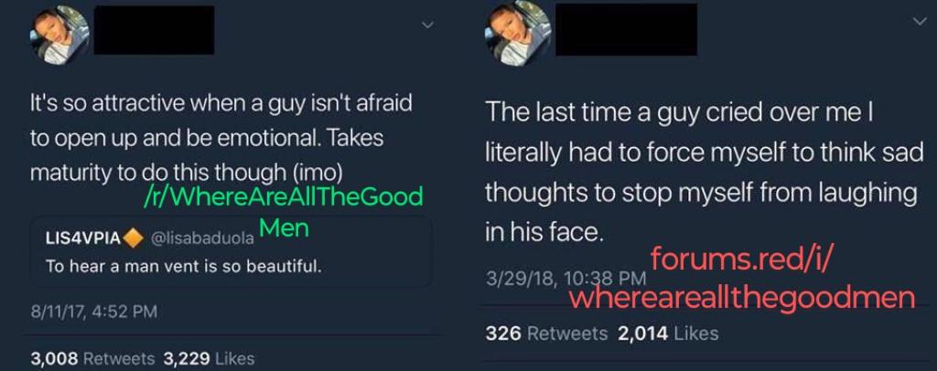Open the left tweet's chevron dropdown menu
Viewport: 937px width, 371px height.
[x=427, y=25]
